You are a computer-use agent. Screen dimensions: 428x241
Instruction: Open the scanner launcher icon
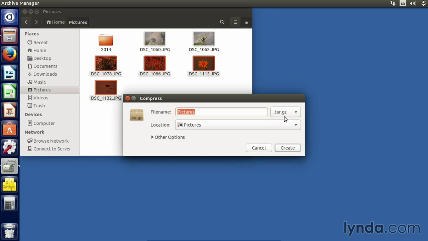[x=9, y=166]
